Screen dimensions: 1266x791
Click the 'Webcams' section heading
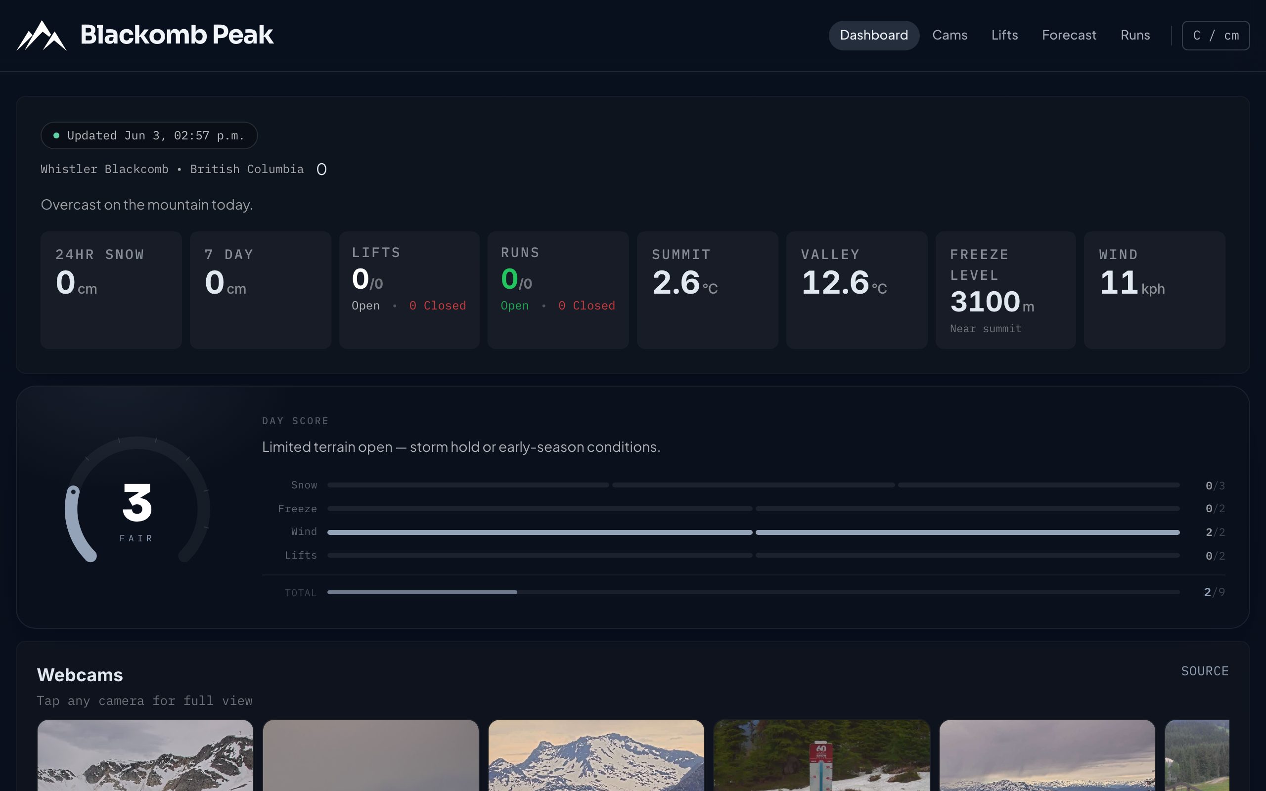click(80, 675)
